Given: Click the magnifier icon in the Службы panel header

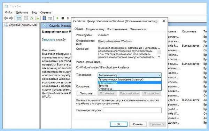Looking at the screenshot, I should click(x=45, y=25).
